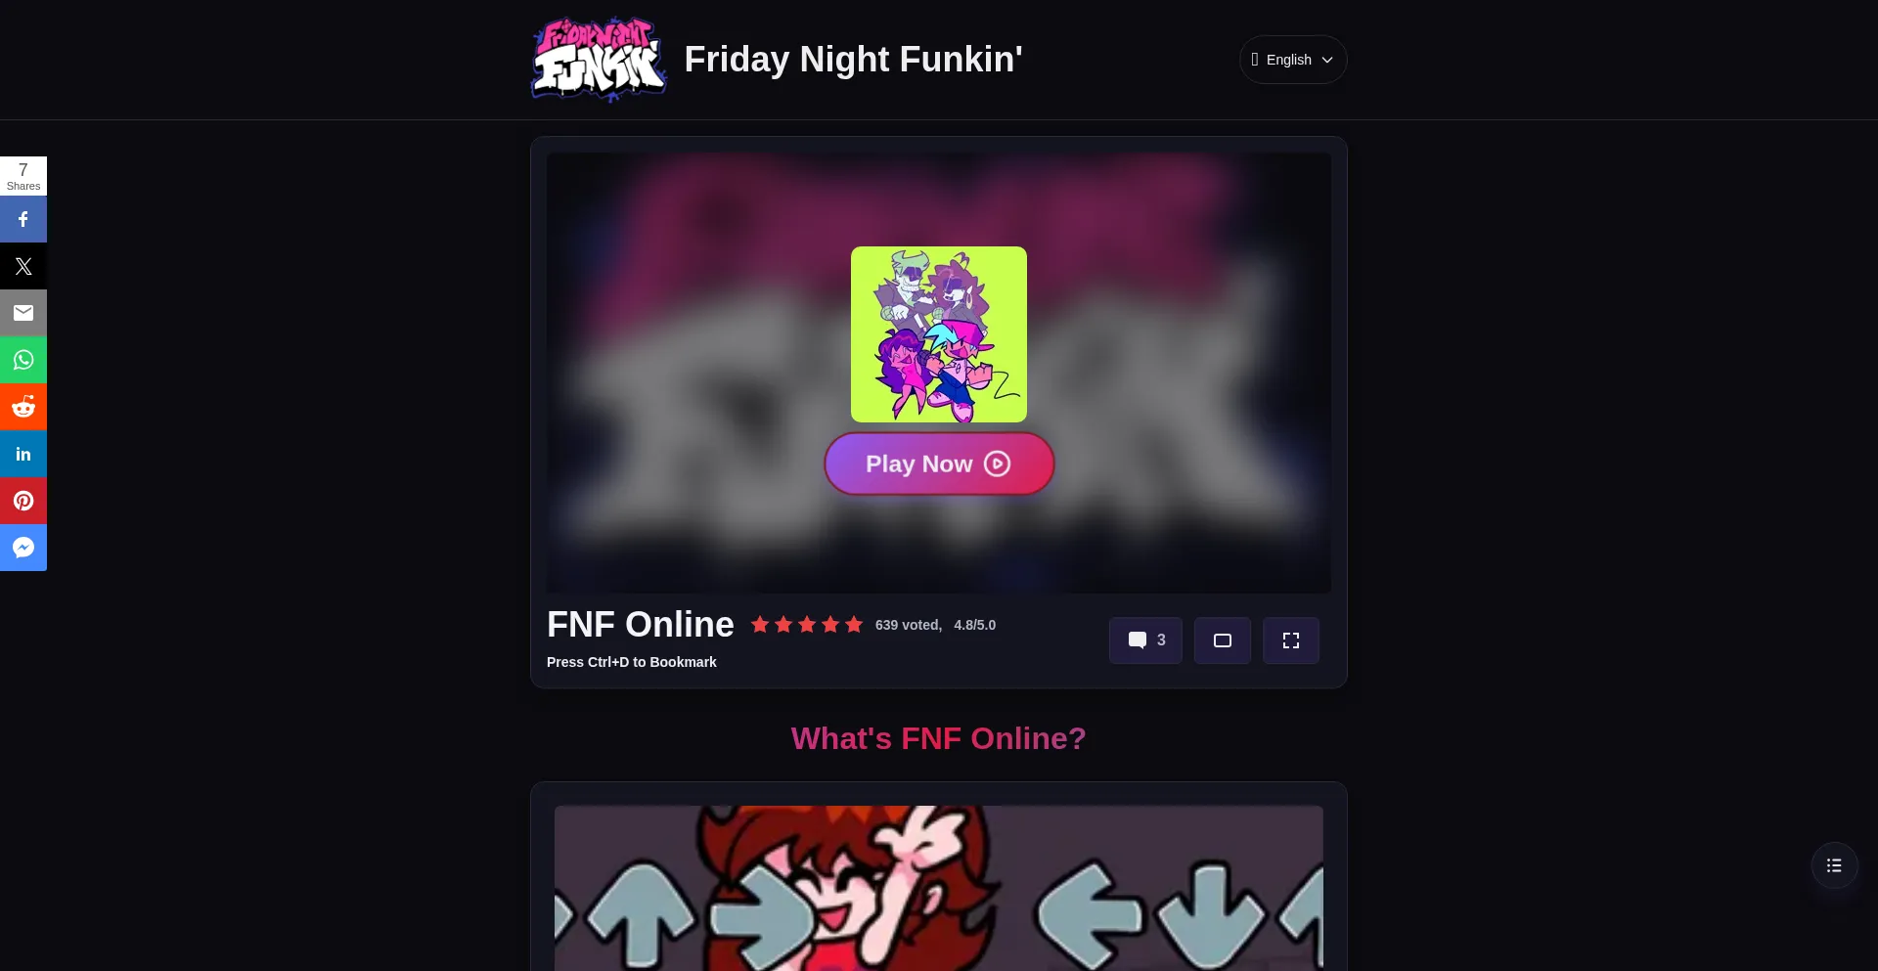Click the first rating star

(x=760, y=625)
